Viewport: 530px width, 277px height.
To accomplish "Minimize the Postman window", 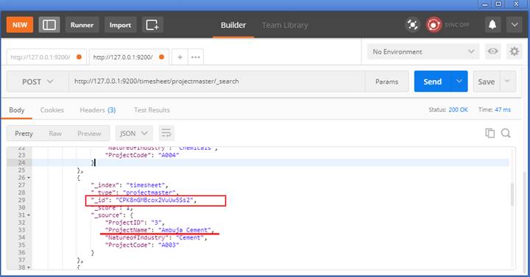I will tap(485, 4).
